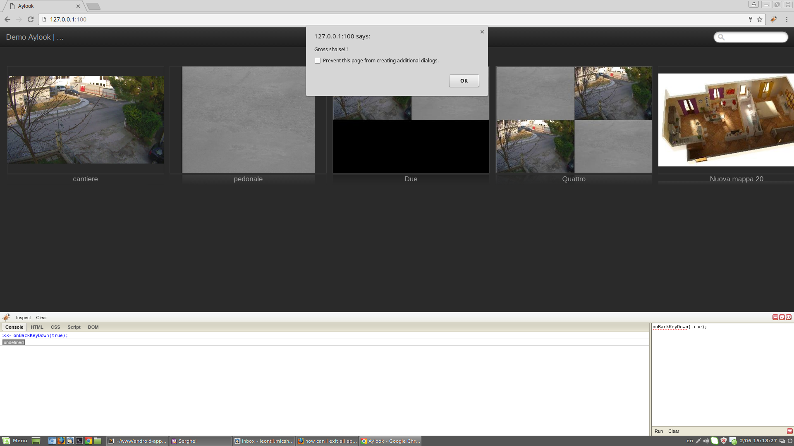Click Clear in Firebug top toolbar
The height and width of the screenshot is (446, 794).
pos(41,318)
